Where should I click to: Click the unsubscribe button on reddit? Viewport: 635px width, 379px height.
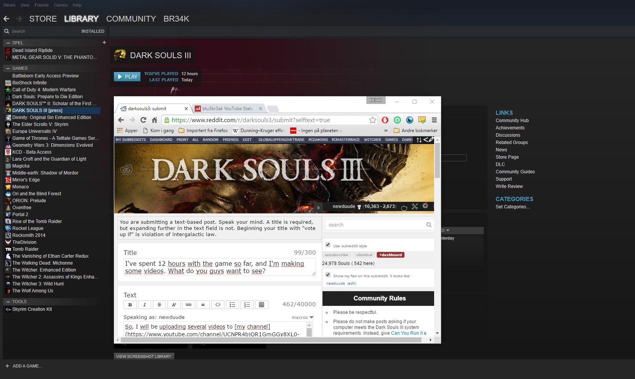(336, 255)
